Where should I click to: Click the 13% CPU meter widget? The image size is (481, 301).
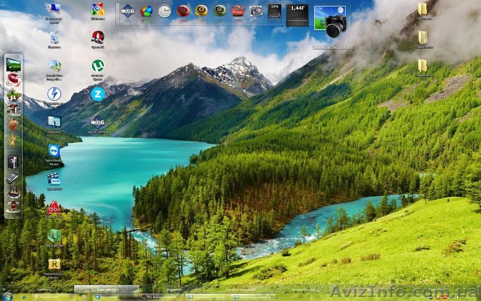(275, 12)
